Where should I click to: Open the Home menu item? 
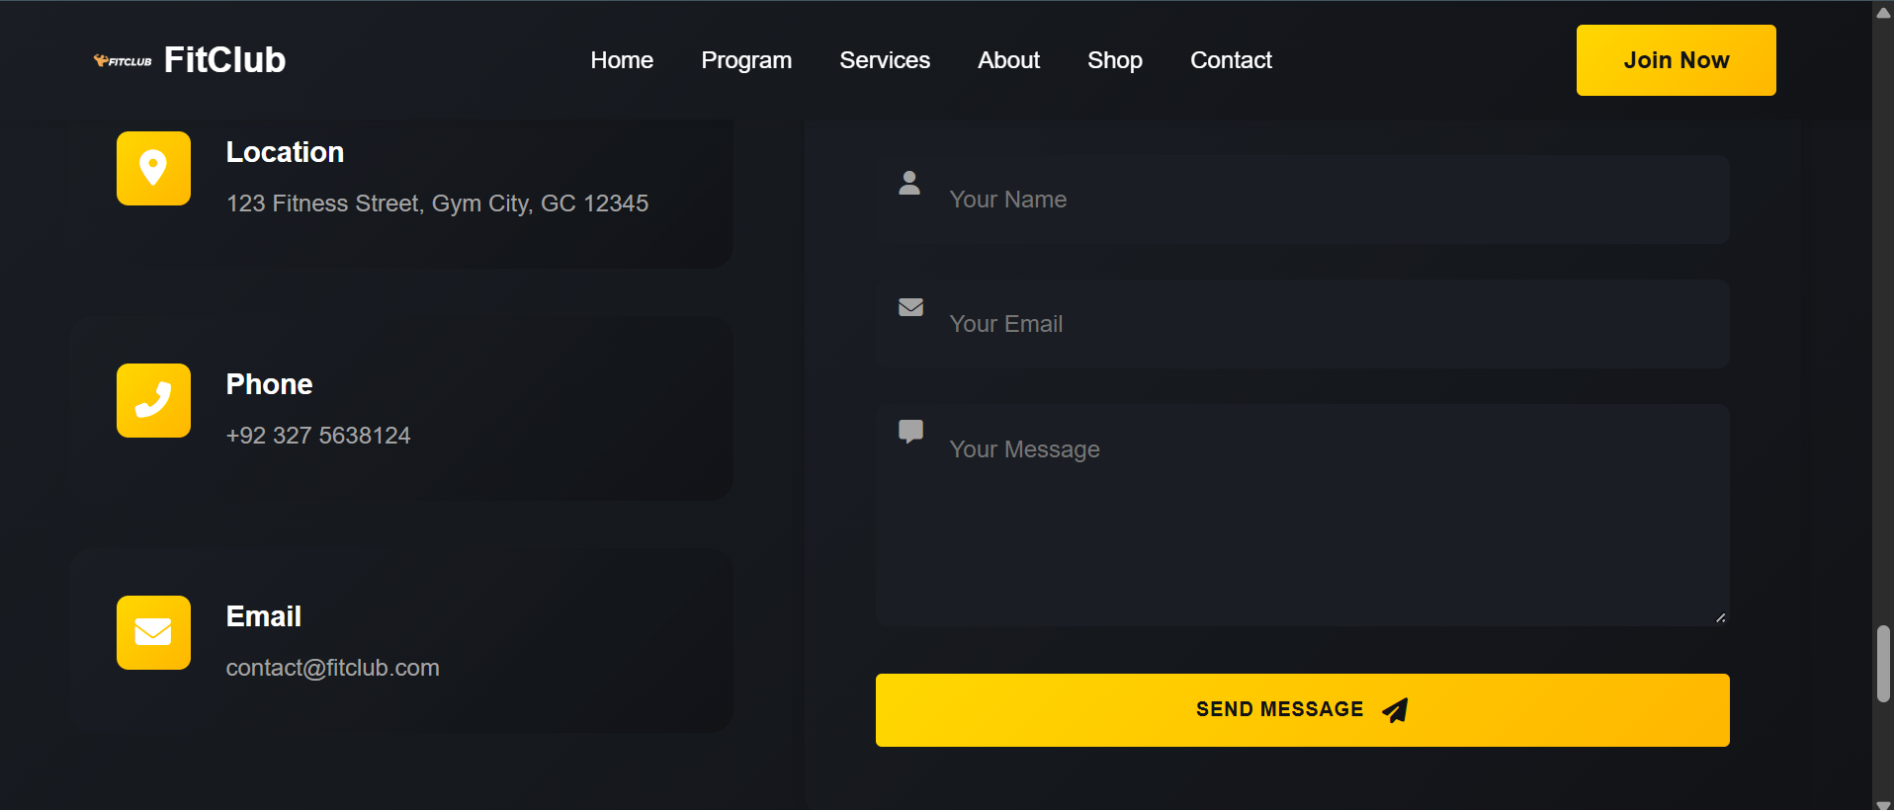tap(622, 60)
